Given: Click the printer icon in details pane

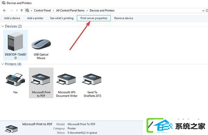Looking at the screenshot, I should (11, 129).
